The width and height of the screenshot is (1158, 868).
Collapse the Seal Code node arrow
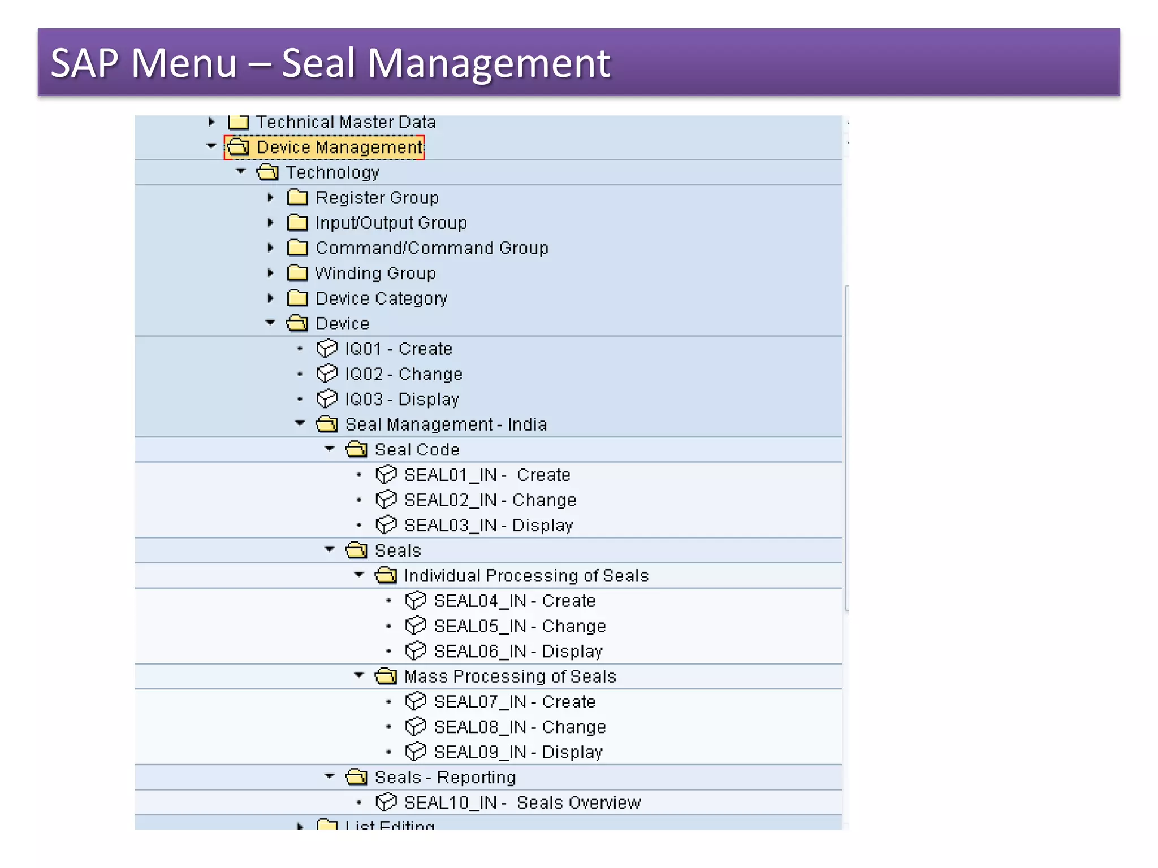330,448
